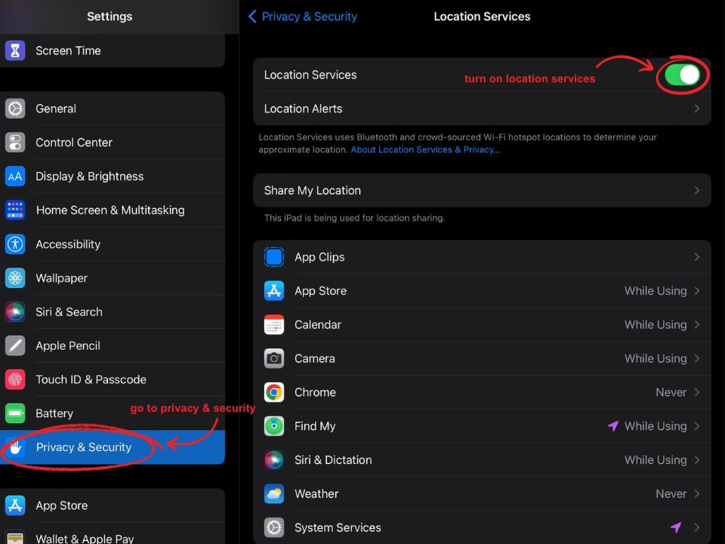Open App Store While Using chevron
The height and width of the screenshot is (544, 725).
pyautogui.click(x=697, y=290)
